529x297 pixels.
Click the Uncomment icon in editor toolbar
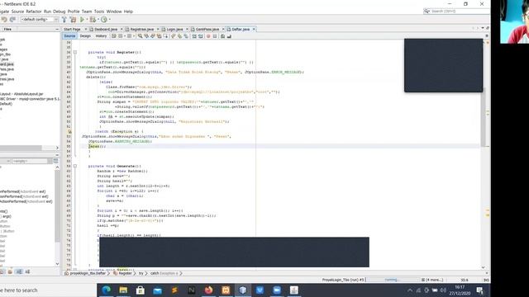tap(229, 36)
